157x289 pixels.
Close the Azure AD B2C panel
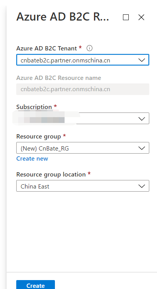point(141,17)
